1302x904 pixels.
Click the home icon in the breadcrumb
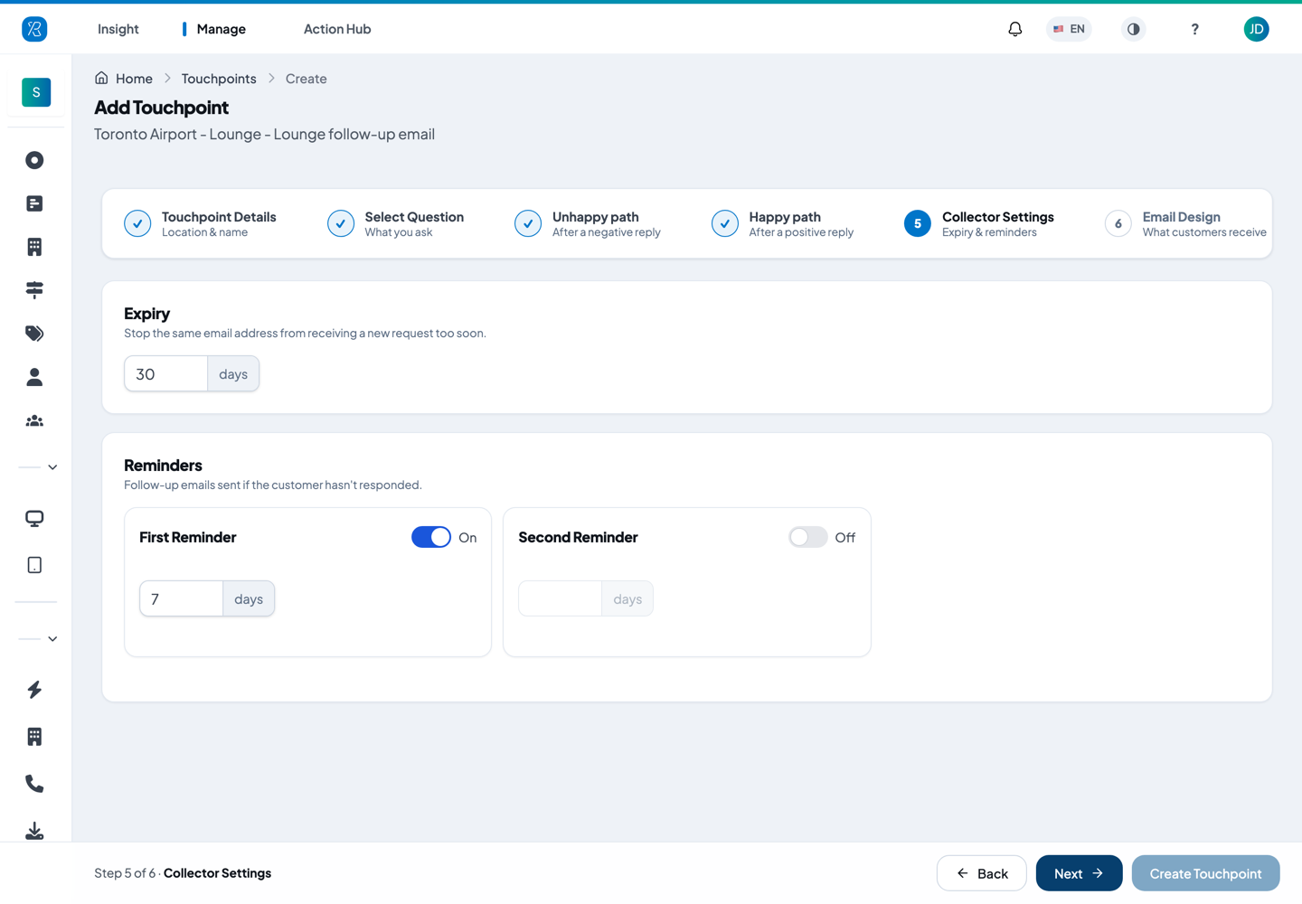point(101,78)
